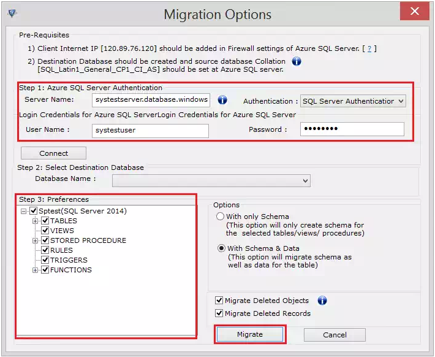Uncheck Migrate Deleted Objects
The height and width of the screenshot is (357, 435).
(219, 301)
